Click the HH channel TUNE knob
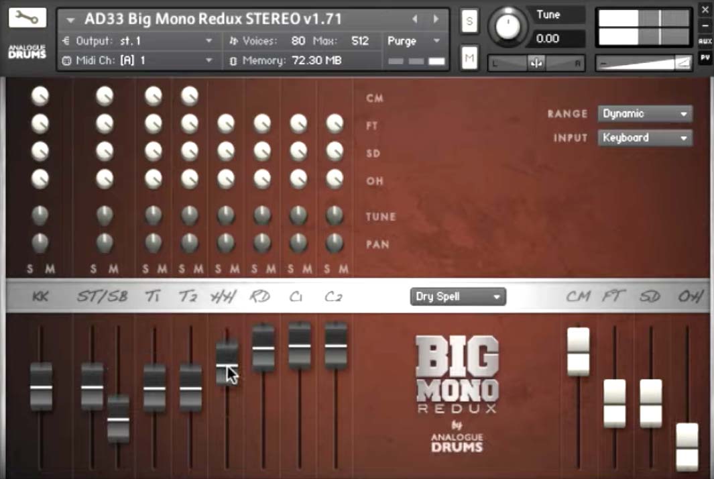This screenshot has height=479, width=714. pyautogui.click(x=226, y=215)
